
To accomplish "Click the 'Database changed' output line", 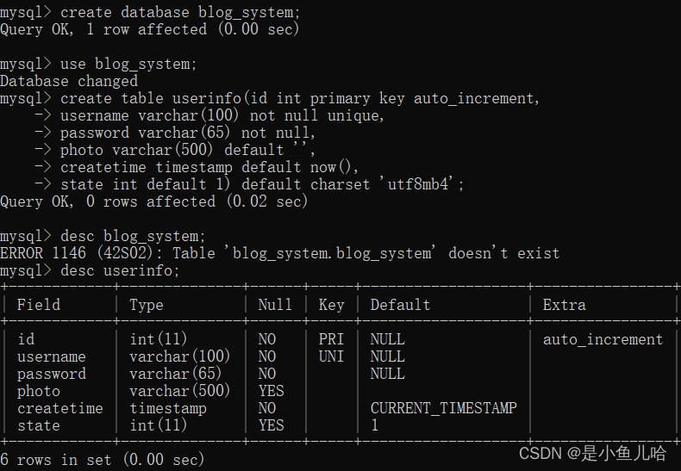I will tap(69, 81).
